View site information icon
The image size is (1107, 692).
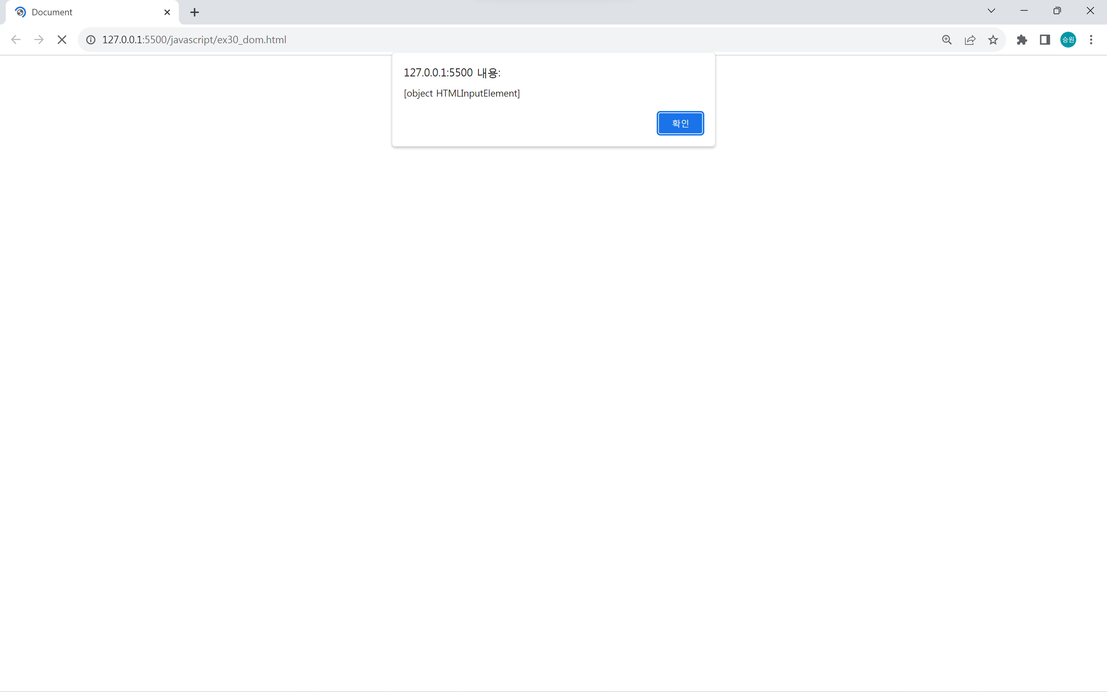[91, 40]
